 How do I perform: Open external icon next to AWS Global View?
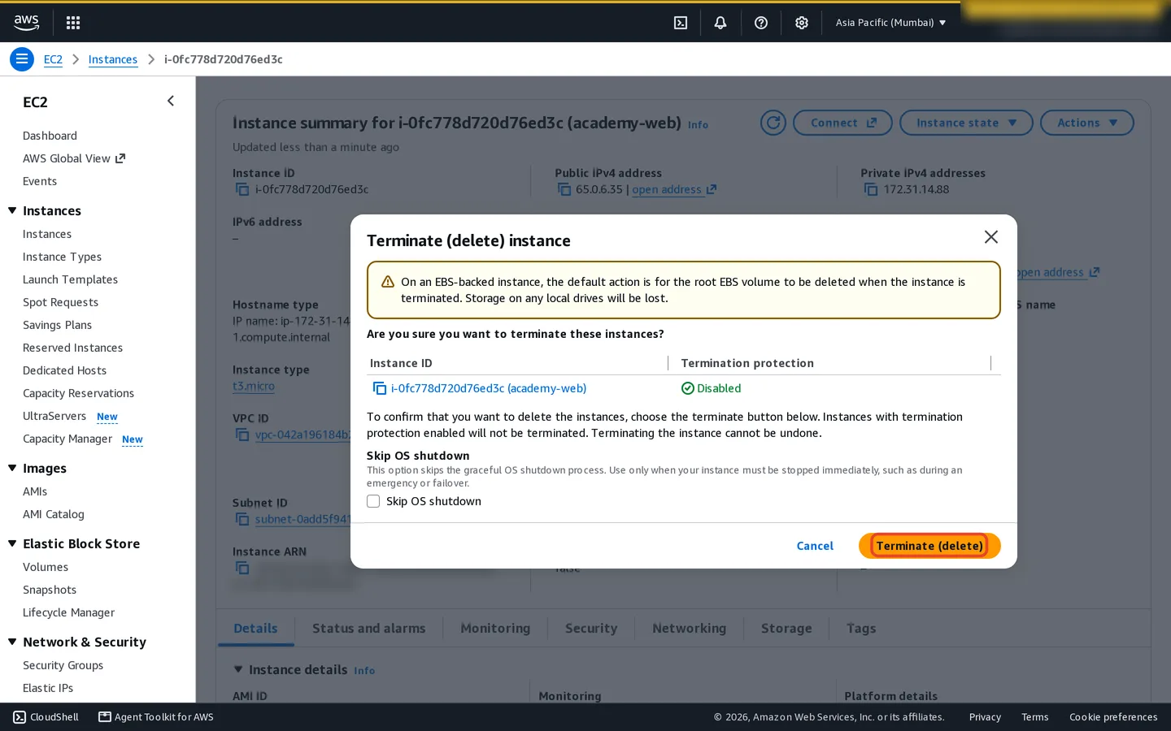click(x=120, y=158)
